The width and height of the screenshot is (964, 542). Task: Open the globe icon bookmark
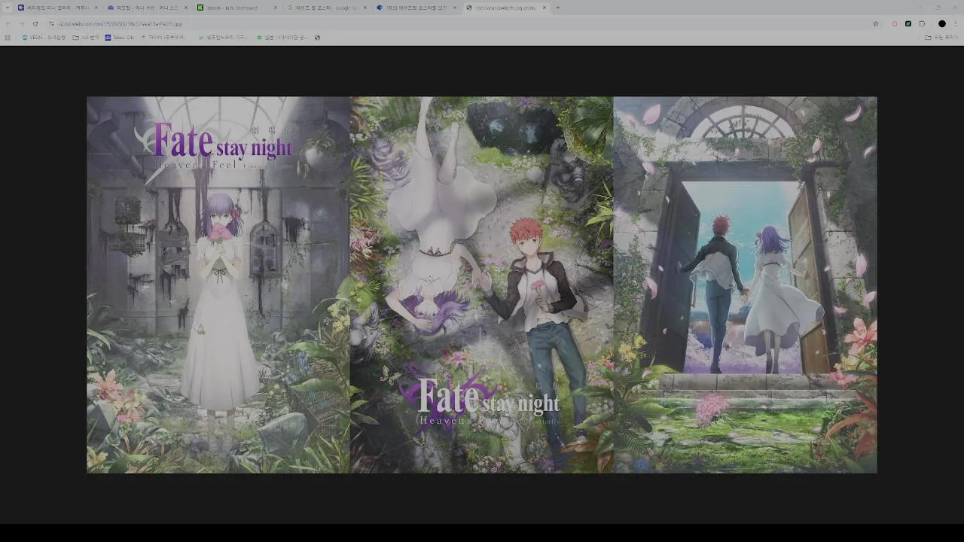[x=317, y=37]
